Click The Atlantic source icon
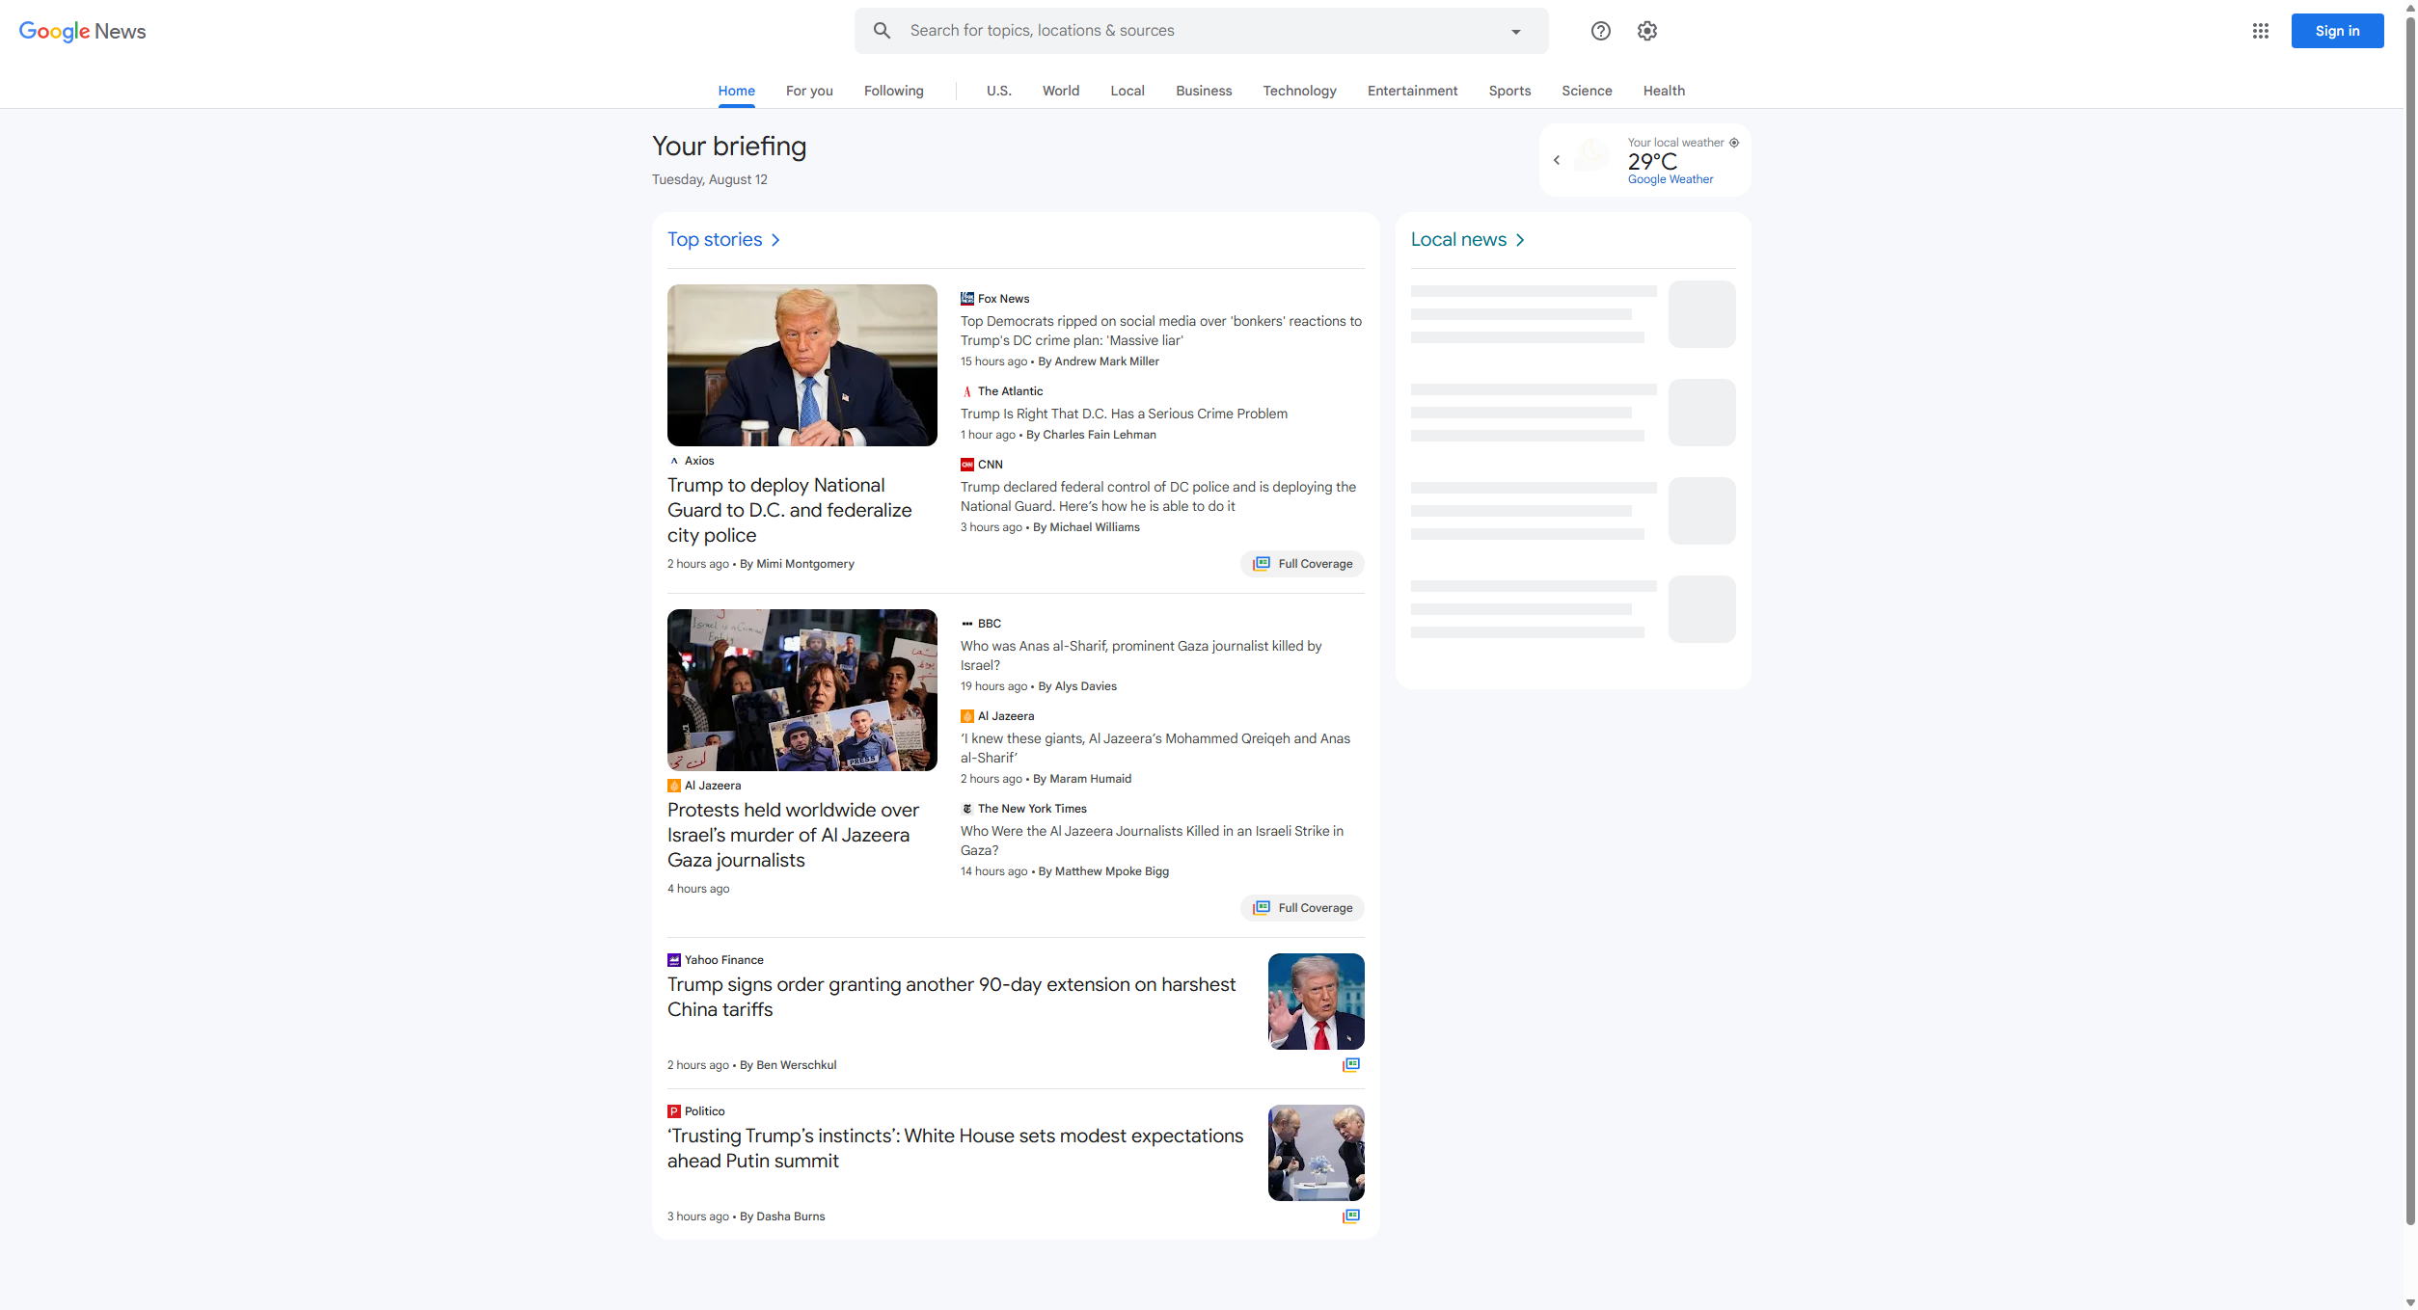 966,391
